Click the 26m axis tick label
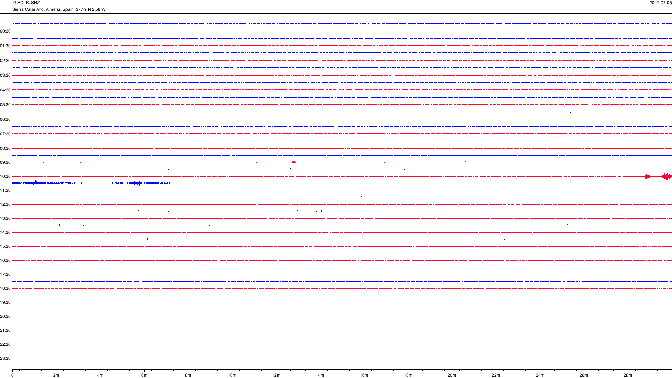The image size is (672, 378). (584, 375)
